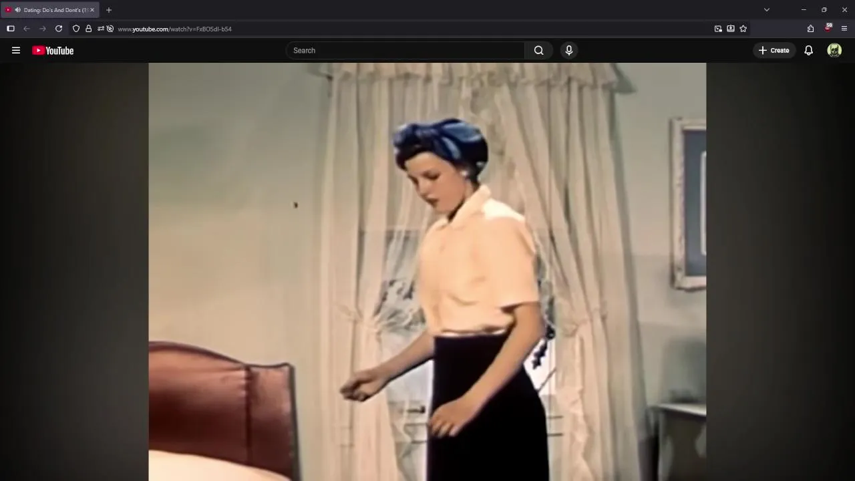The width and height of the screenshot is (855, 481).
Task: Bookmark this page with the star
Action: tap(743, 29)
